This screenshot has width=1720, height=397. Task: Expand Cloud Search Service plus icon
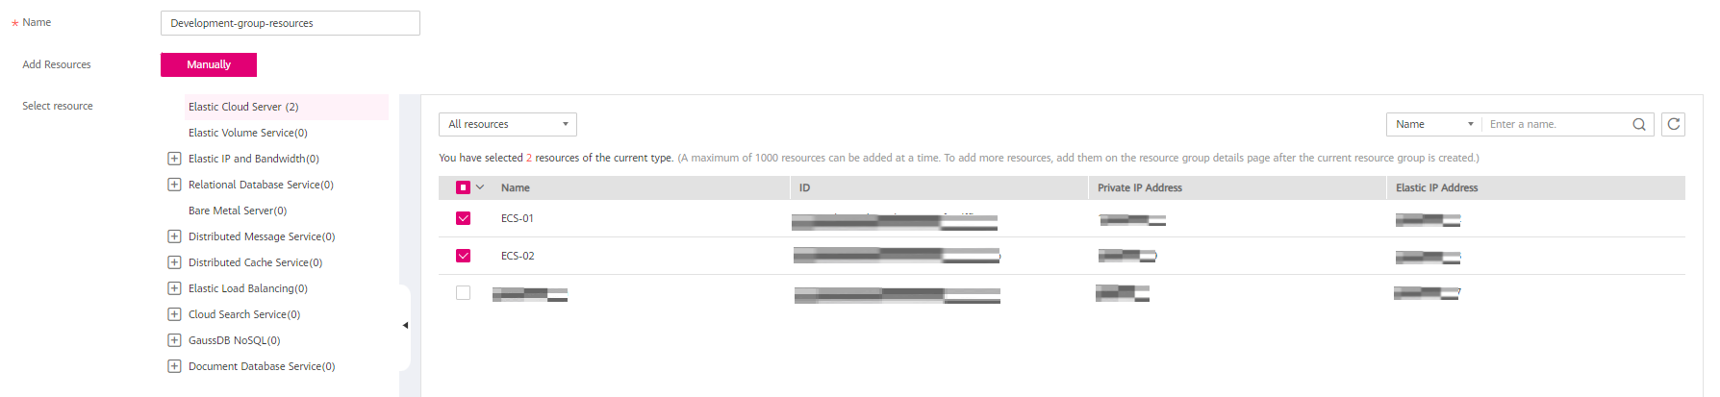(x=174, y=314)
